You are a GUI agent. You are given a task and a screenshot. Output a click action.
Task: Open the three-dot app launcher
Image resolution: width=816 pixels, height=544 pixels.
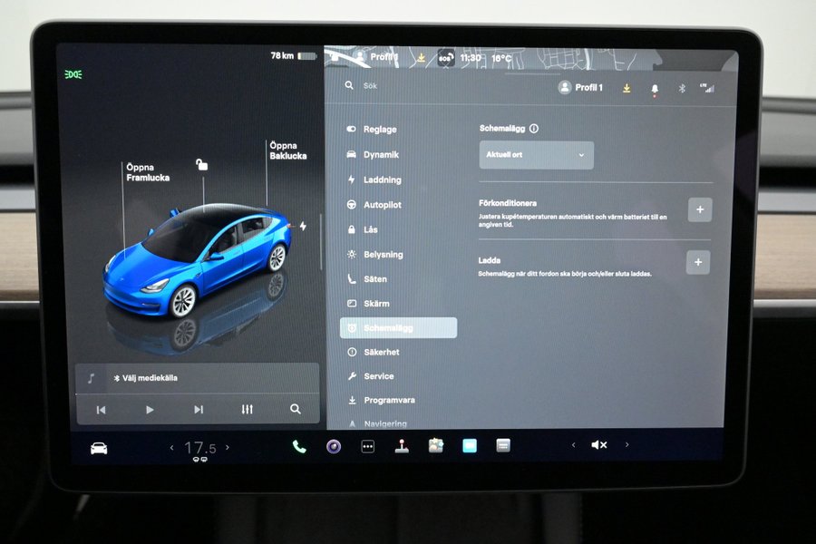click(367, 446)
